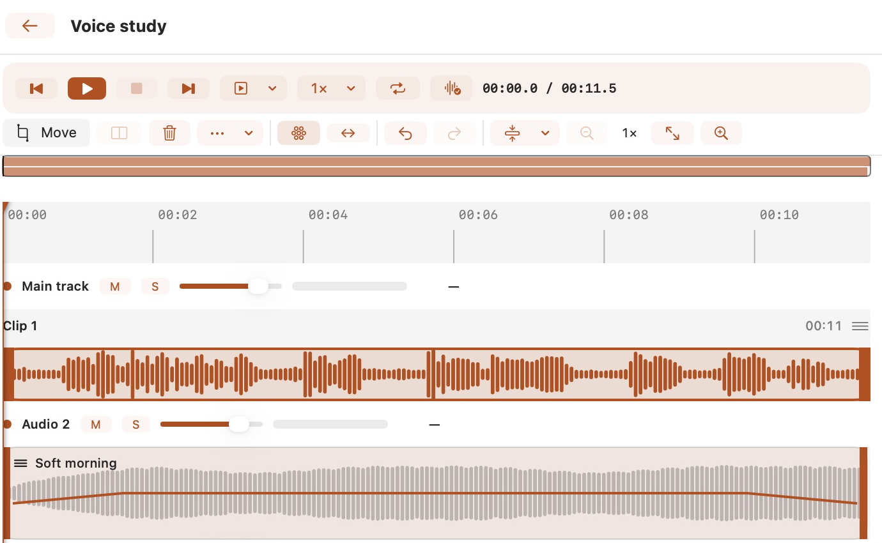Image resolution: width=882 pixels, height=543 pixels.
Task: Collapse the Audio 2 track with the dash
Action: coord(435,425)
